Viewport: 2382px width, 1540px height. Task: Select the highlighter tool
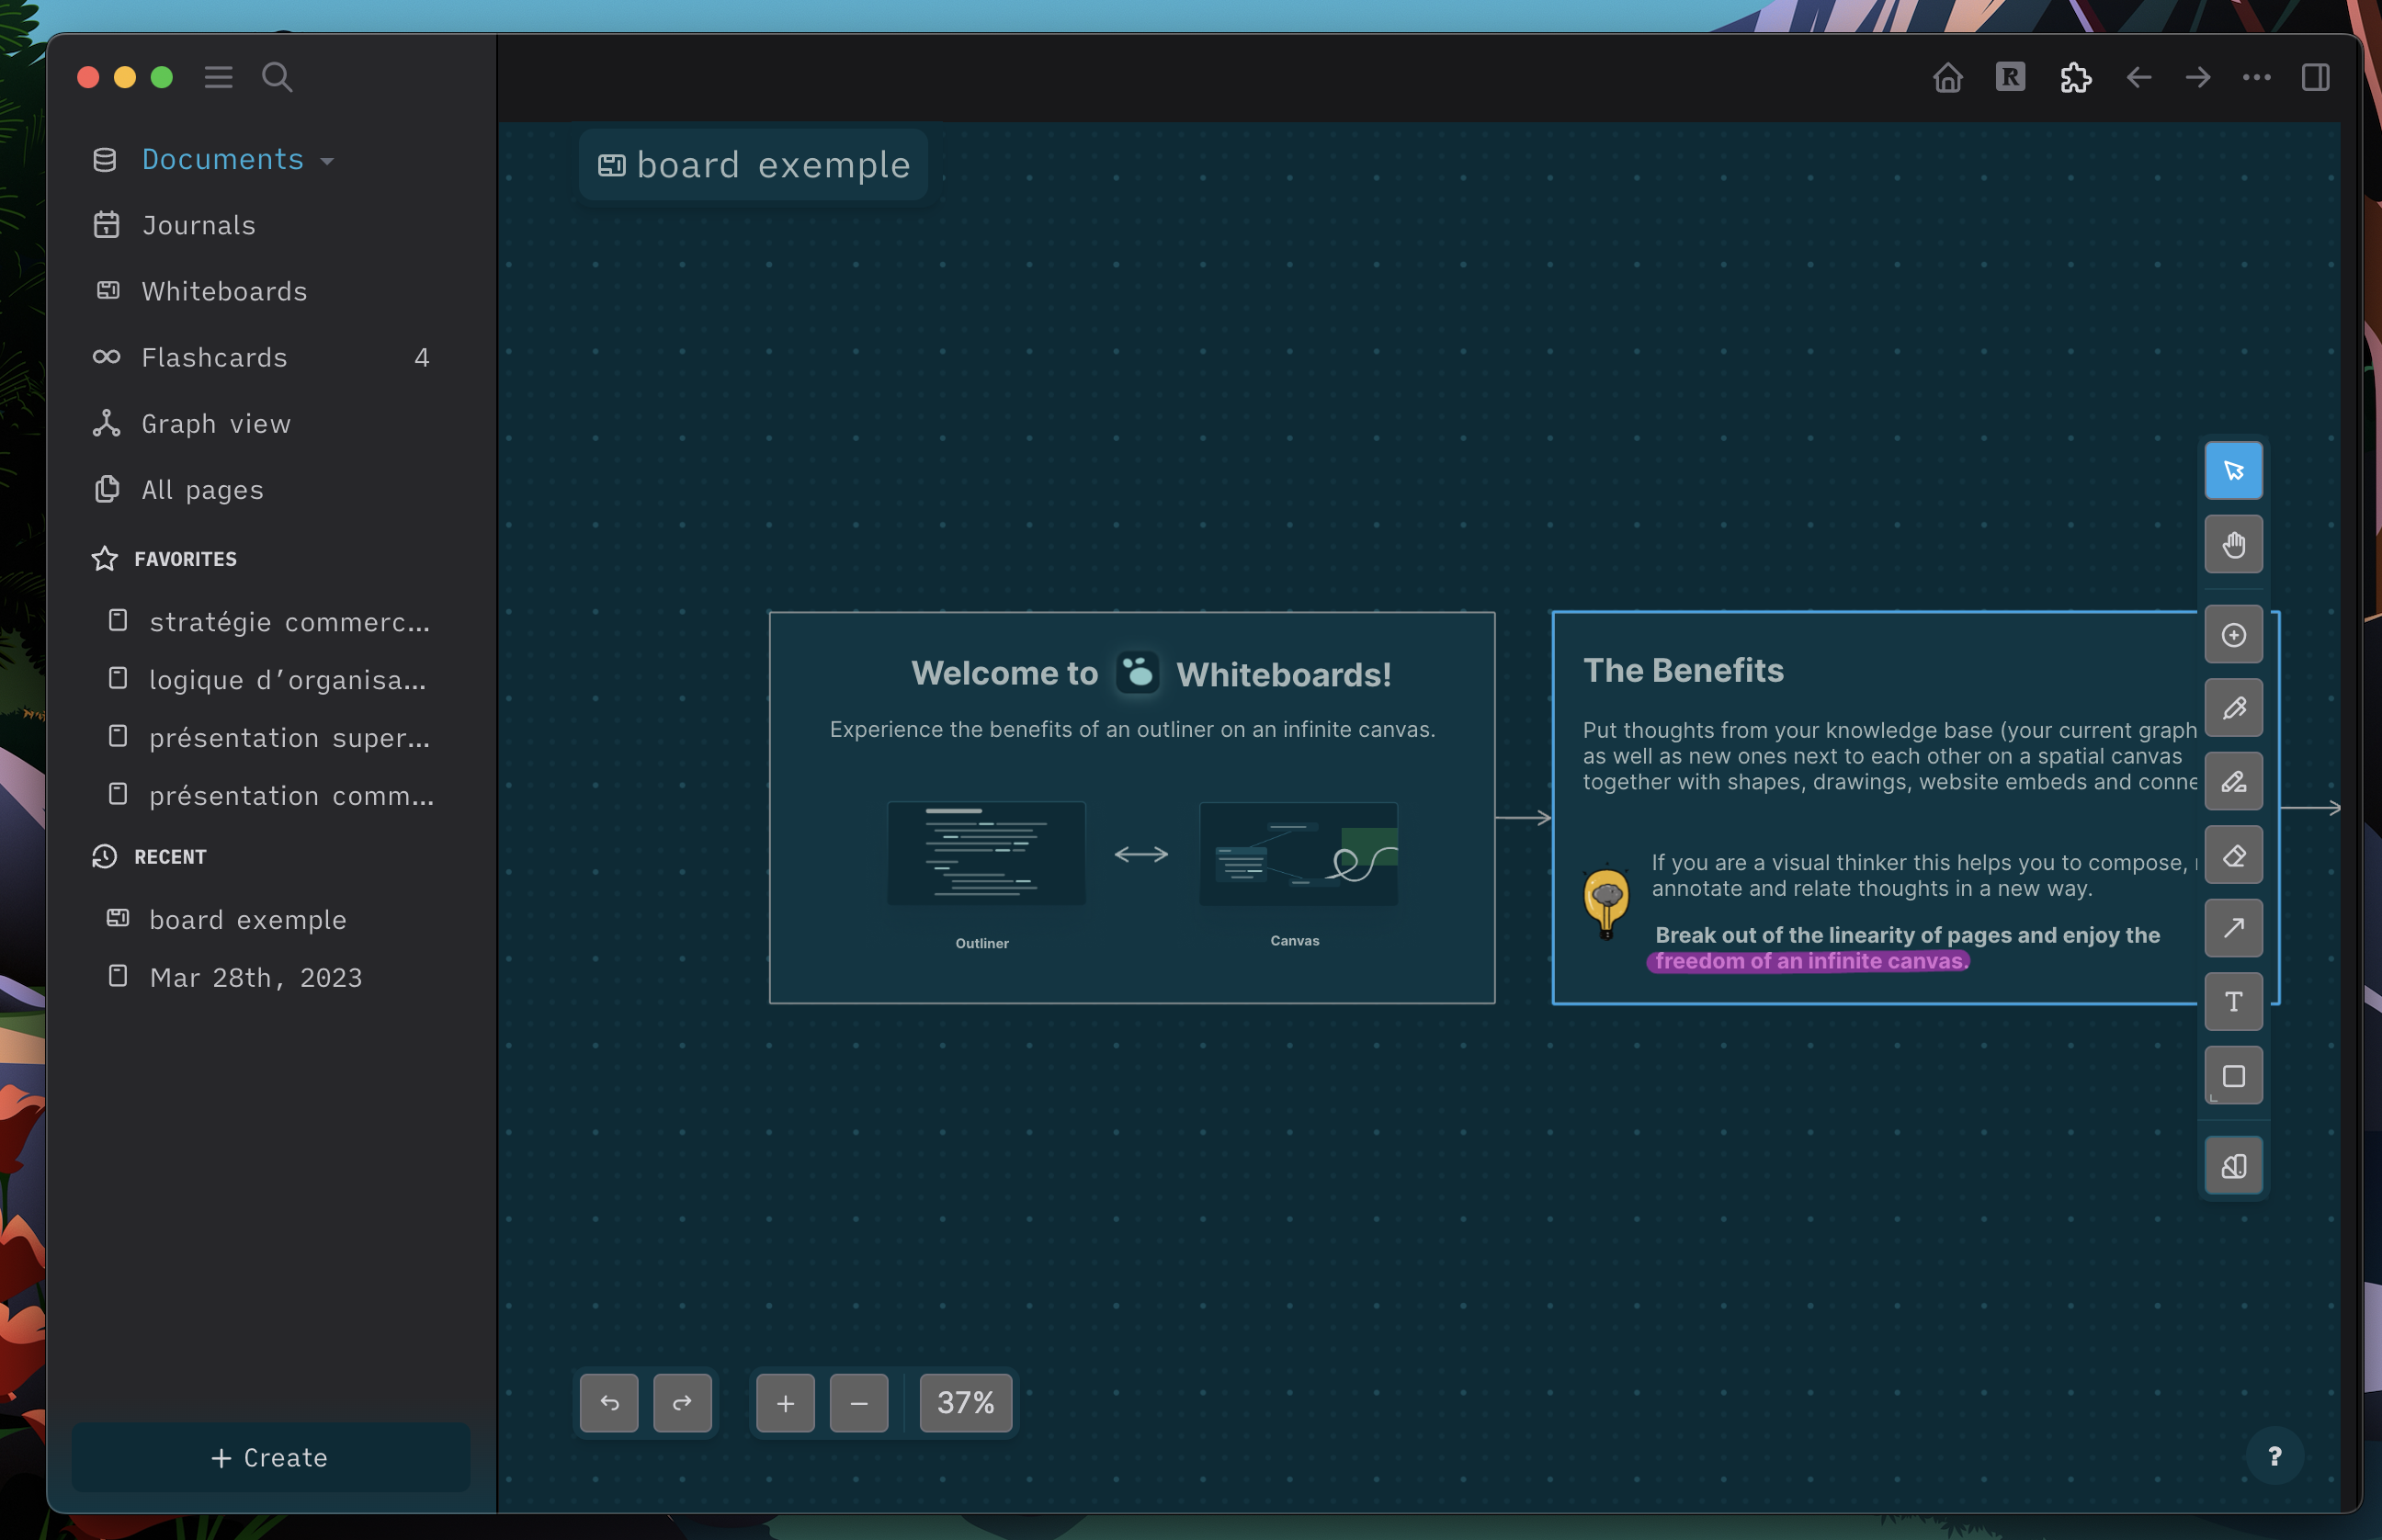tap(2233, 781)
